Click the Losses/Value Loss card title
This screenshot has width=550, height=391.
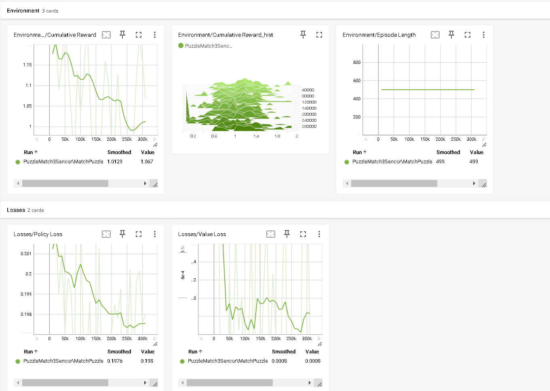click(x=202, y=234)
